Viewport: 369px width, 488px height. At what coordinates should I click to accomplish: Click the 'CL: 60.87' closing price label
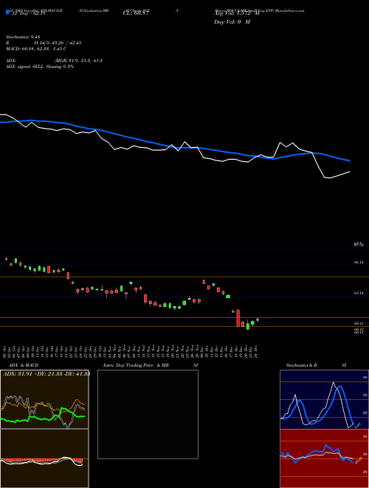(x=137, y=13)
